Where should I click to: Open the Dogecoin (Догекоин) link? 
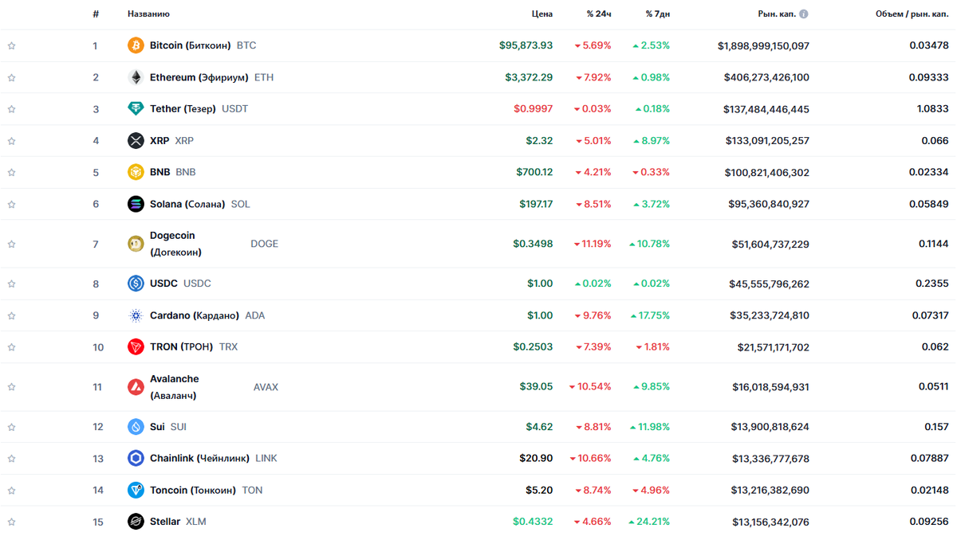pos(175,244)
